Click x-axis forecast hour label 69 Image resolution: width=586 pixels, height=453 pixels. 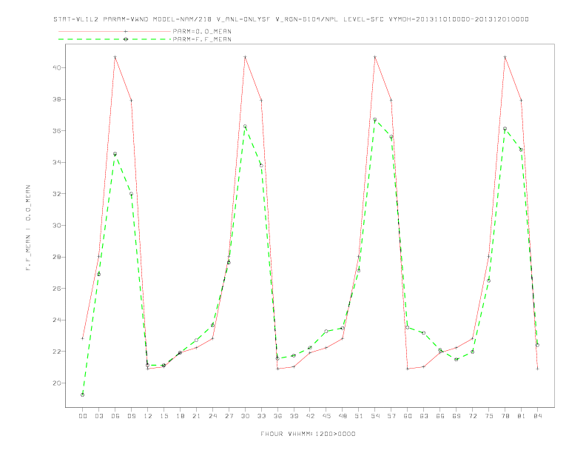click(x=457, y=416)
